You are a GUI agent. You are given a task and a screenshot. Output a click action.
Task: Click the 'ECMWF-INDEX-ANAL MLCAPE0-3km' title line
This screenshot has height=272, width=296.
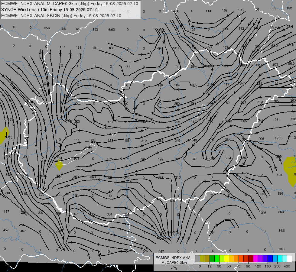click(x=70, y=4)
